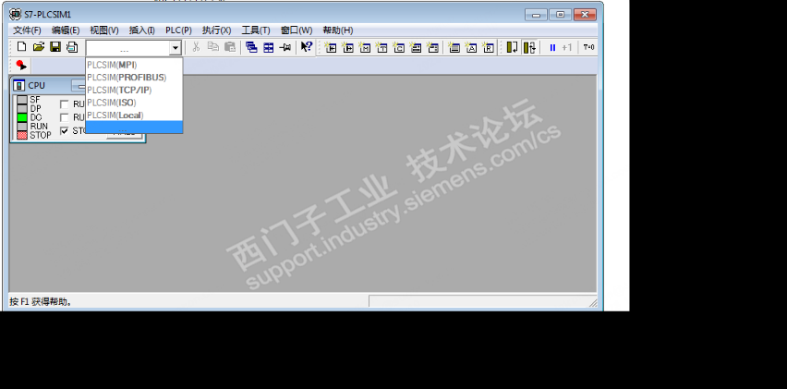Open the 窗口(W) menu
787x389 pixels.
(x=297, y=30)
